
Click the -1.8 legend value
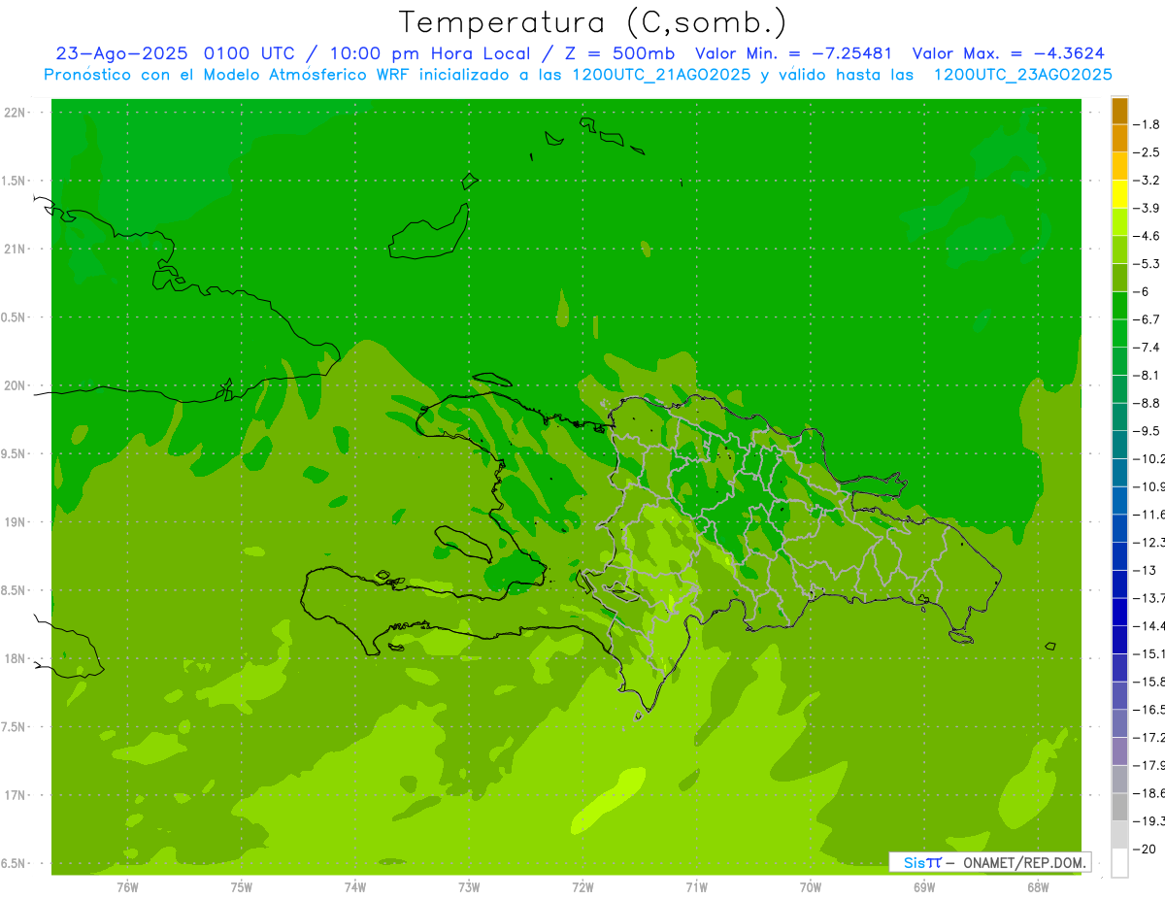tap(1147, 124)
